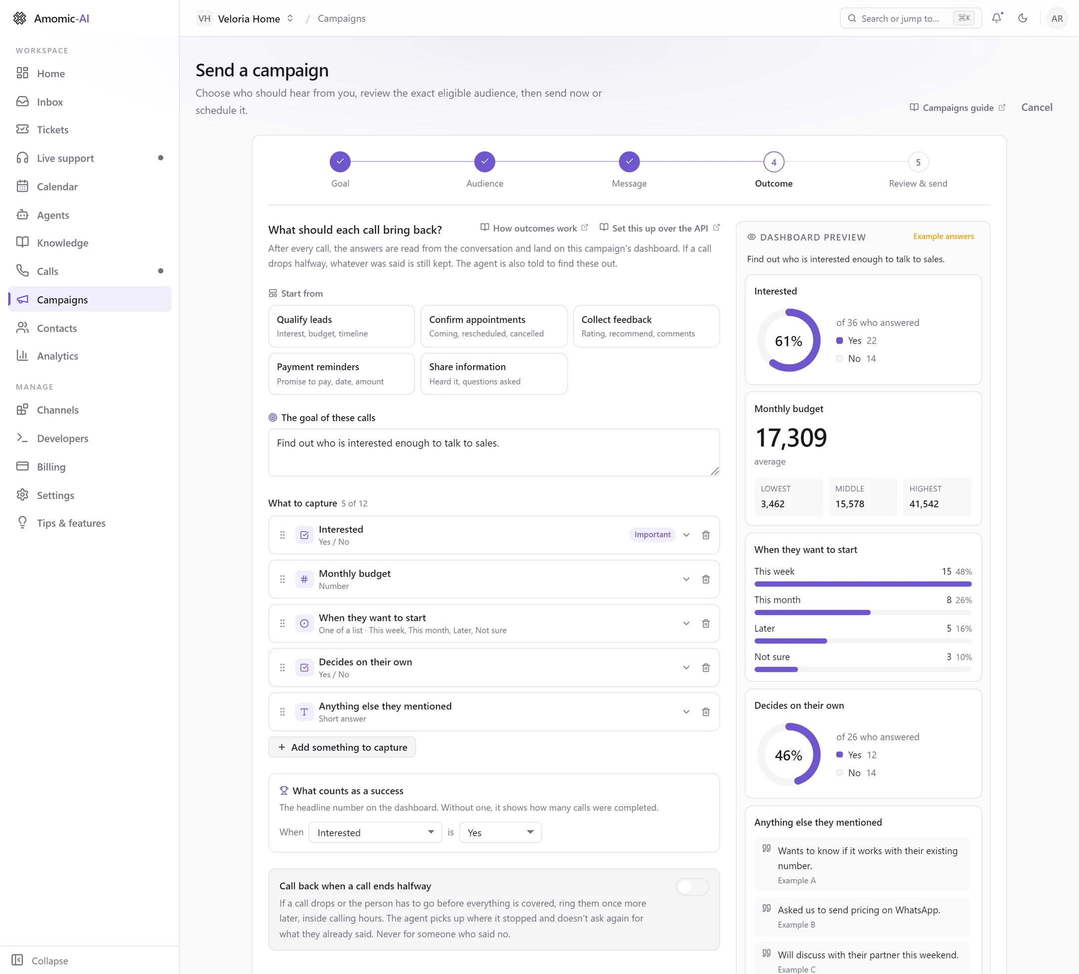Click the Collapse sidebar icon

(x=17, y=960)
